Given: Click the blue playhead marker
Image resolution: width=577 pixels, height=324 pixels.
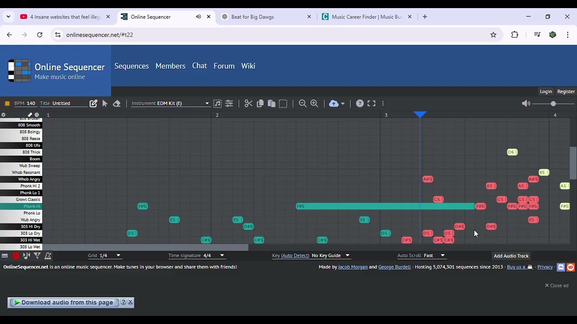Looking at the screenshot, I should click(420, 115).
